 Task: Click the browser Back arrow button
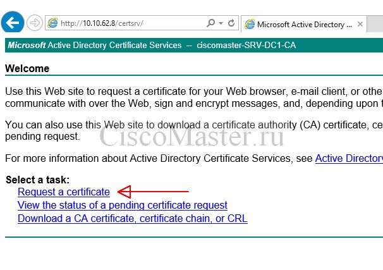(13, 22)
